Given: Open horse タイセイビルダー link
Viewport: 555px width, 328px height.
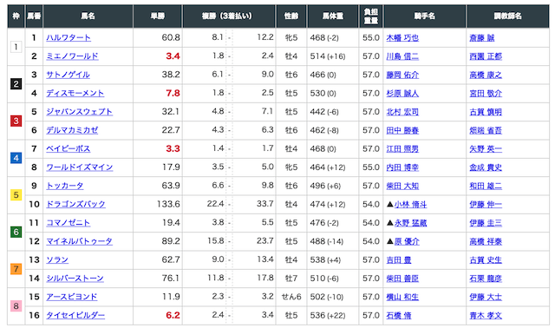Looking at the screenshot, I should click(75, 315).
